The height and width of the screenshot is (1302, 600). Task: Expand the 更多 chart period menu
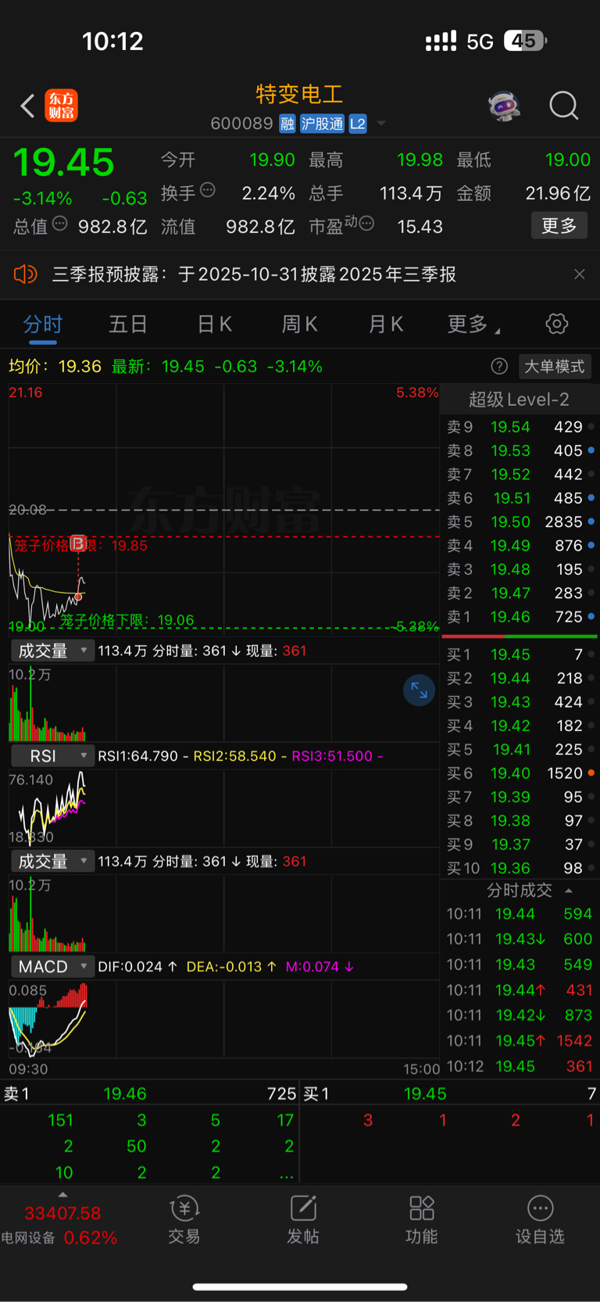coord(473,325)
